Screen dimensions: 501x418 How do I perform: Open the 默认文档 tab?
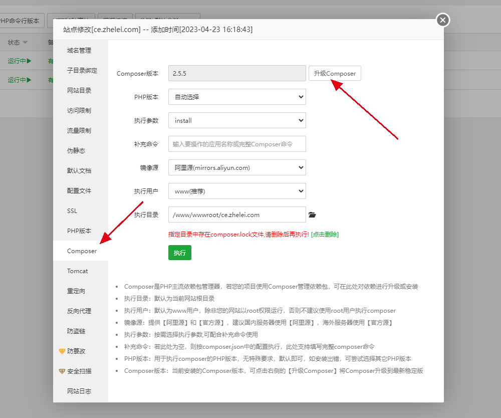pos(81,170)
